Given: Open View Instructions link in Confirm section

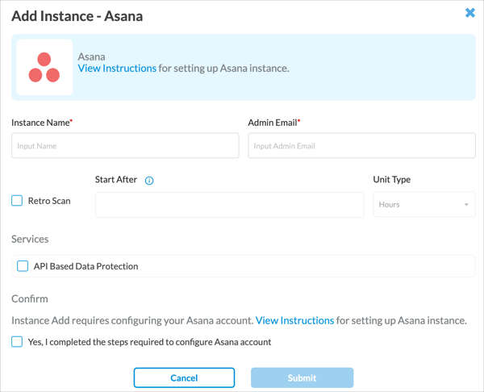Looking at the screenshot, I should pos(294,321).
